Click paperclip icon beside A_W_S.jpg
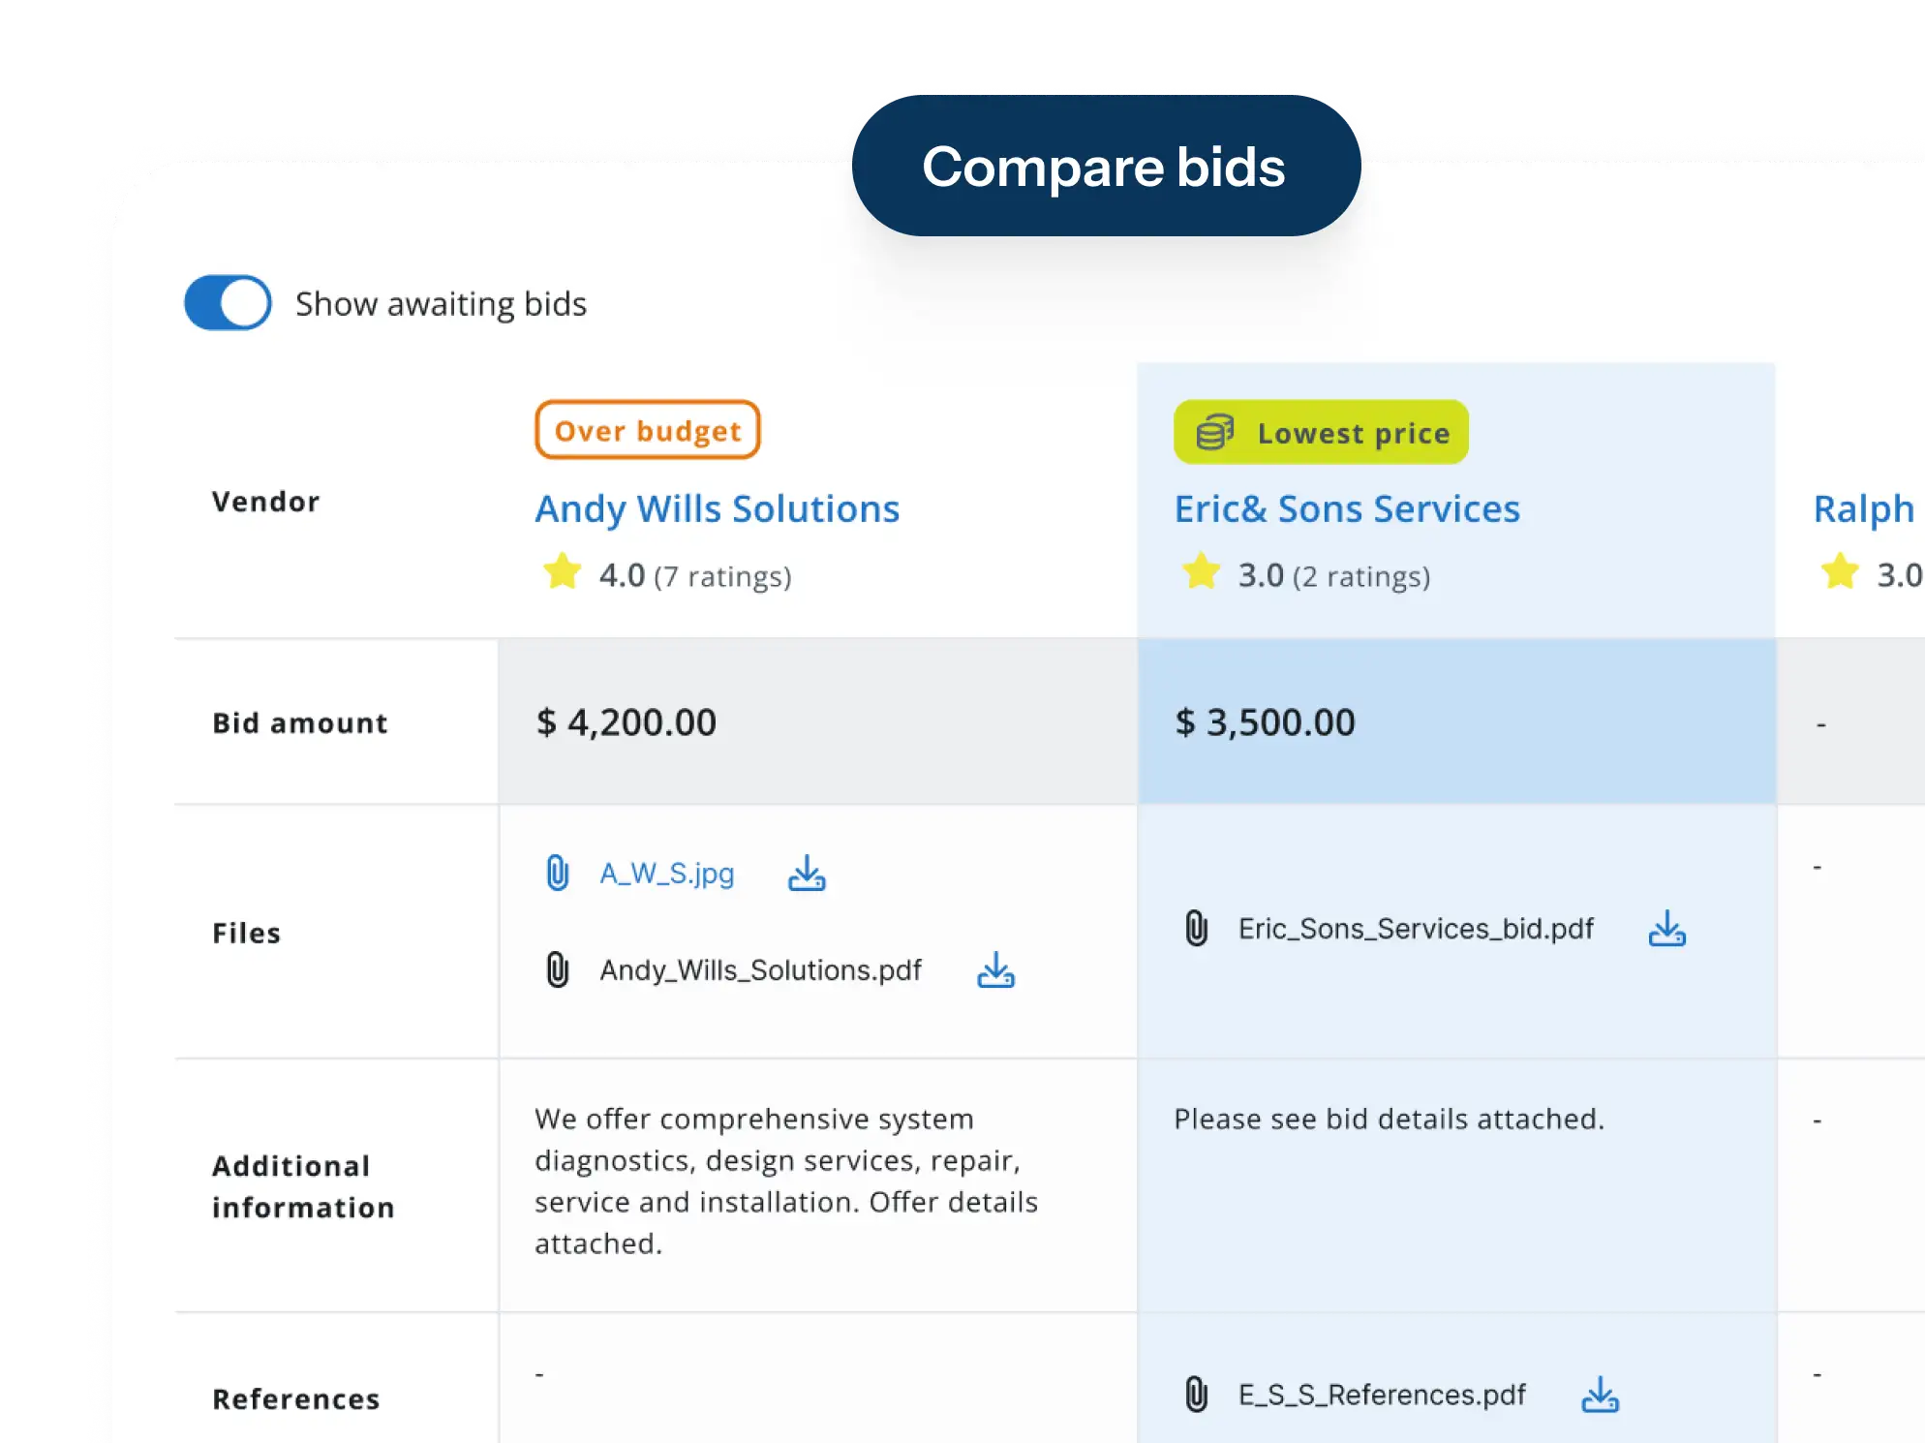The width and height of the screenshot is (1925, 1443). pos(557,874)
